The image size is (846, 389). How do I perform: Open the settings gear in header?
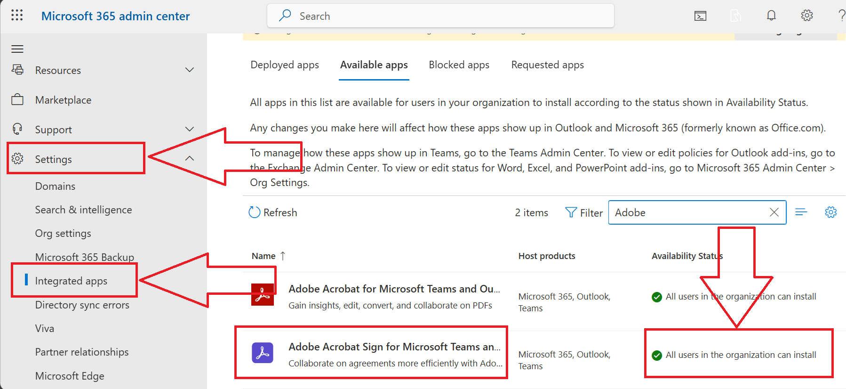pos(807,16)
